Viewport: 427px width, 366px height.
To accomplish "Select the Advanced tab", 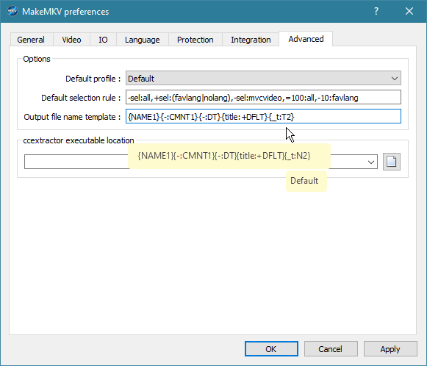I will 306,39.
